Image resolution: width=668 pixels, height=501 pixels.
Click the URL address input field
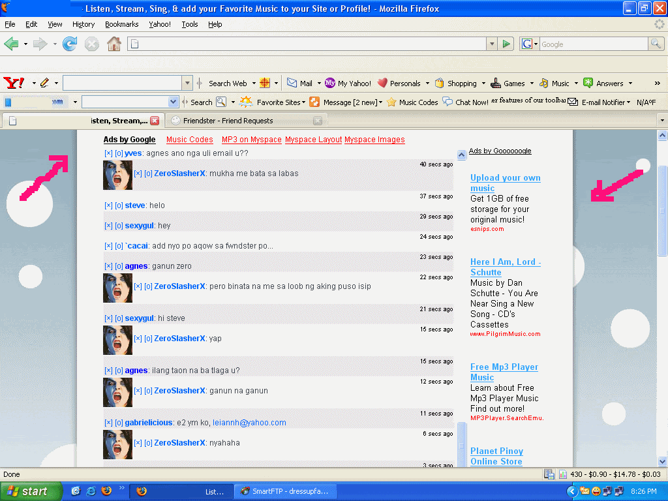(x=307, y=44)
